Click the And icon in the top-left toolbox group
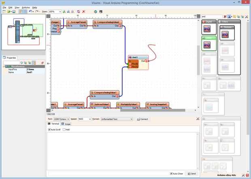Screen dimensions: 251x179 tap(207, 29)
